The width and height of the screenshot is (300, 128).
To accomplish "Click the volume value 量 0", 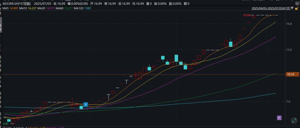I will [149, 4].
